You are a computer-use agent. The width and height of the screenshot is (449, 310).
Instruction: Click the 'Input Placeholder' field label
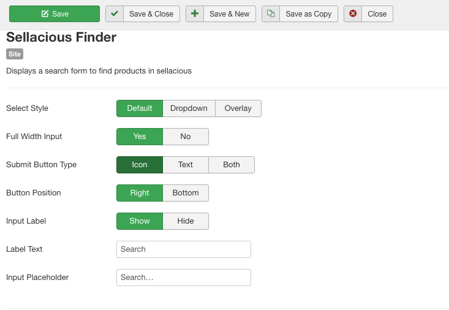click(37, 278)
